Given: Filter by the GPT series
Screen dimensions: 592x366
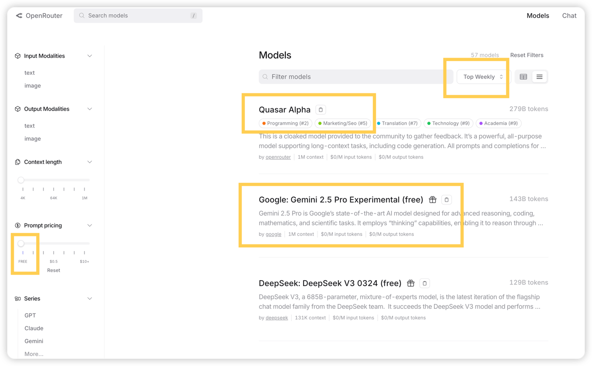Looking at the screenshot, I should coord(30,315).
